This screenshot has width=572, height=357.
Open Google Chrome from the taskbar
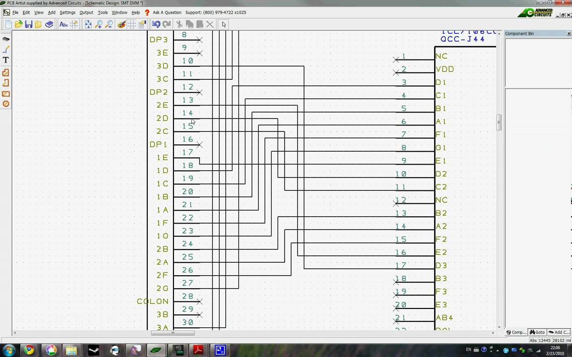29,350
